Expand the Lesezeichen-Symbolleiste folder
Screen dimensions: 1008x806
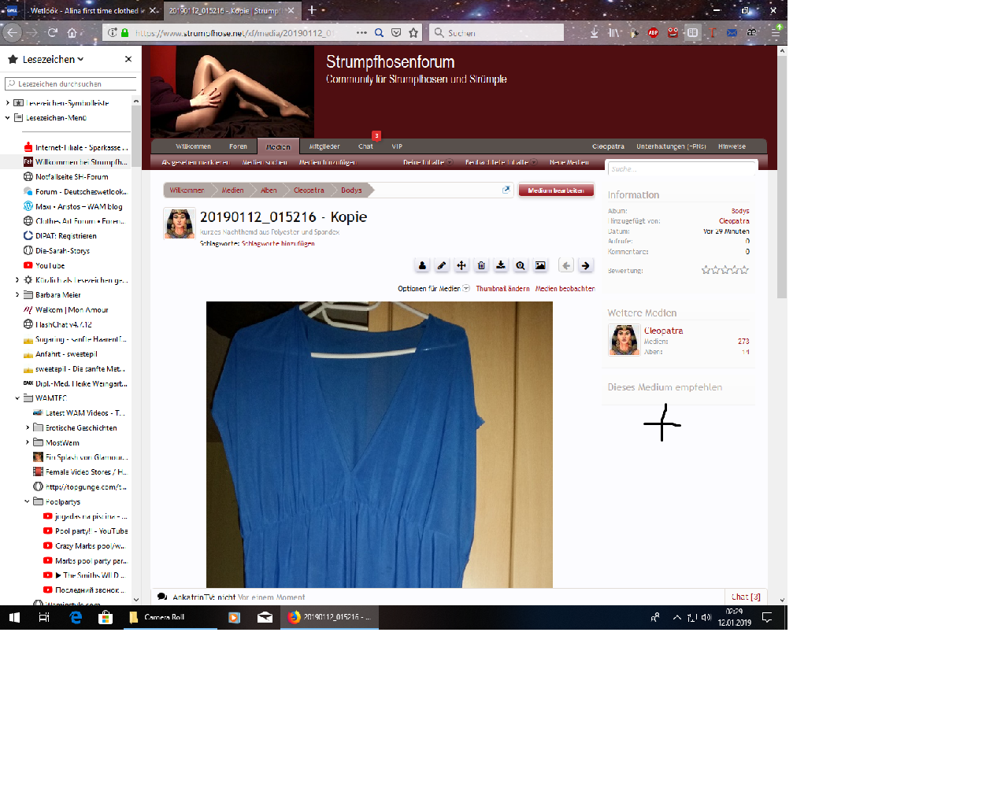pos(8,103)
